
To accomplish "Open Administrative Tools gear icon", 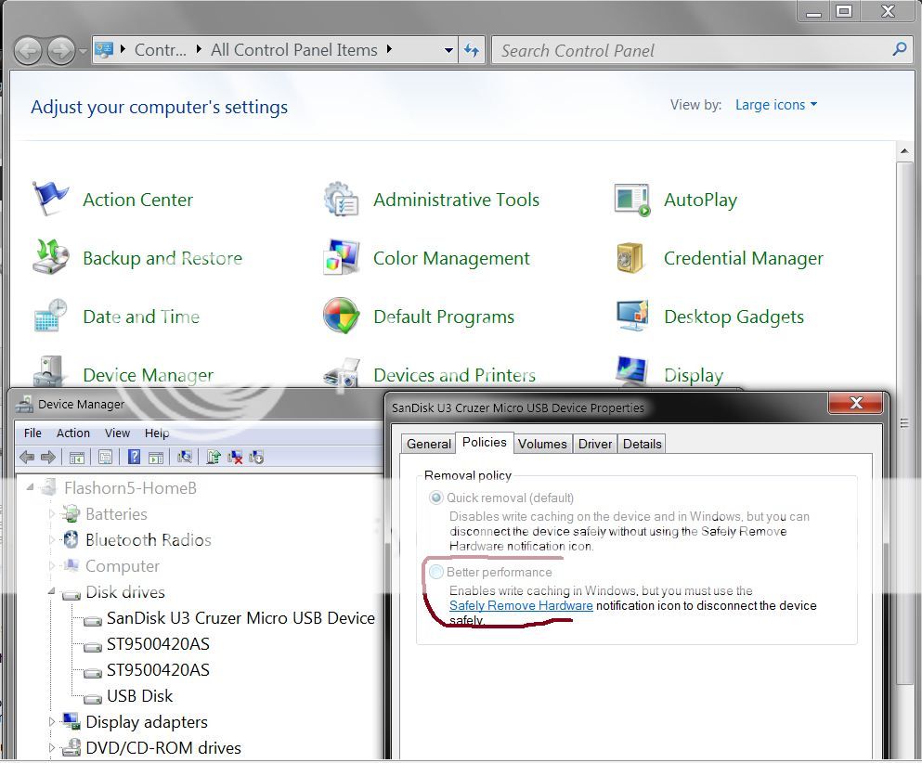I will point(342,199).
